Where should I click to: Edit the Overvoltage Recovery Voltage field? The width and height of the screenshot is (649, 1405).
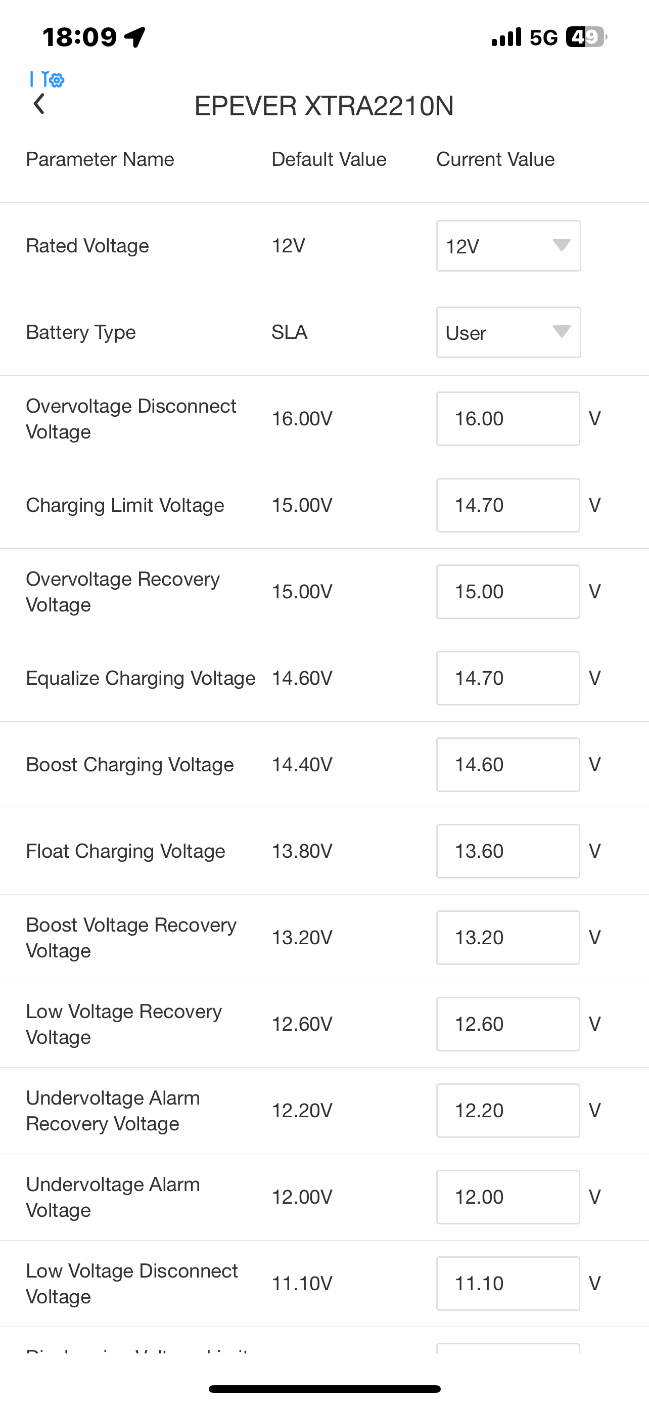click(507, 592)
